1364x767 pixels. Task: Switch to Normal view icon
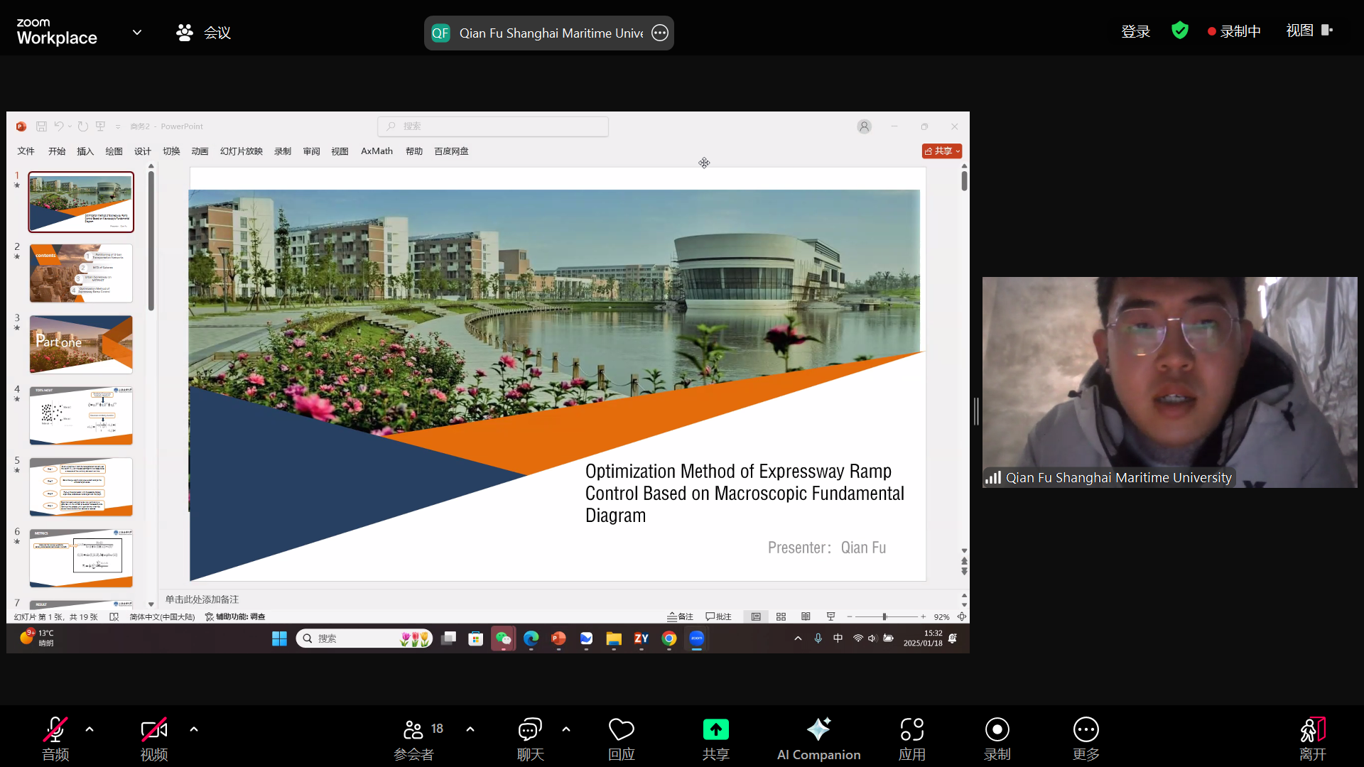pyautogui.click(x=756, y=616)
